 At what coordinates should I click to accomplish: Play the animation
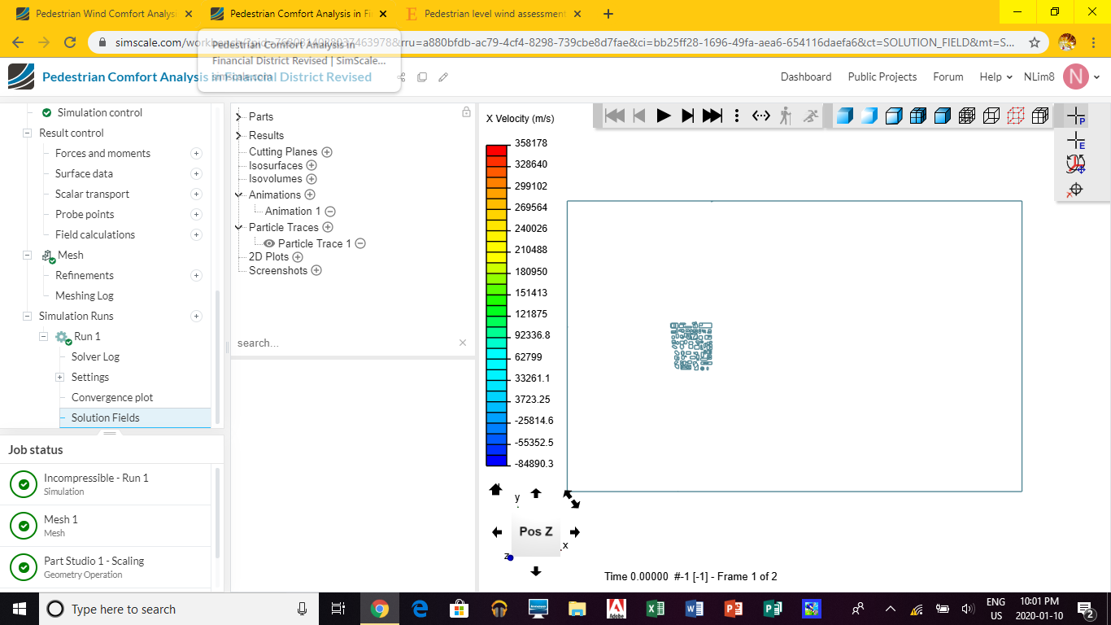[664, 116]
